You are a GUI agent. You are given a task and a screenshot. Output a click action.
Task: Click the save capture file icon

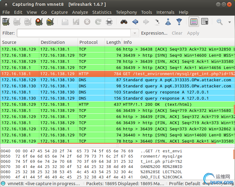point(76,22)
